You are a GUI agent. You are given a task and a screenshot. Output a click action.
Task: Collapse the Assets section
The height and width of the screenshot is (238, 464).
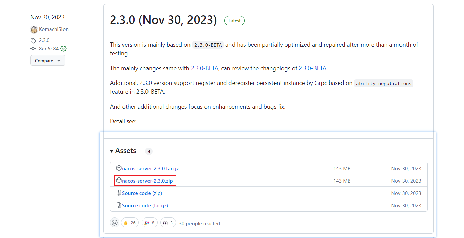pos(123,151)
